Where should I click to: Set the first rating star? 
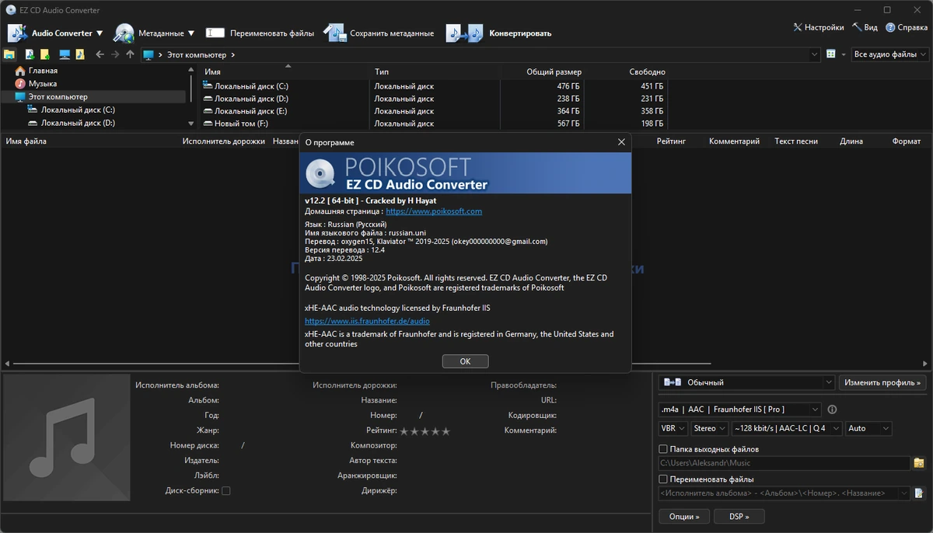(x=404, y=431)
